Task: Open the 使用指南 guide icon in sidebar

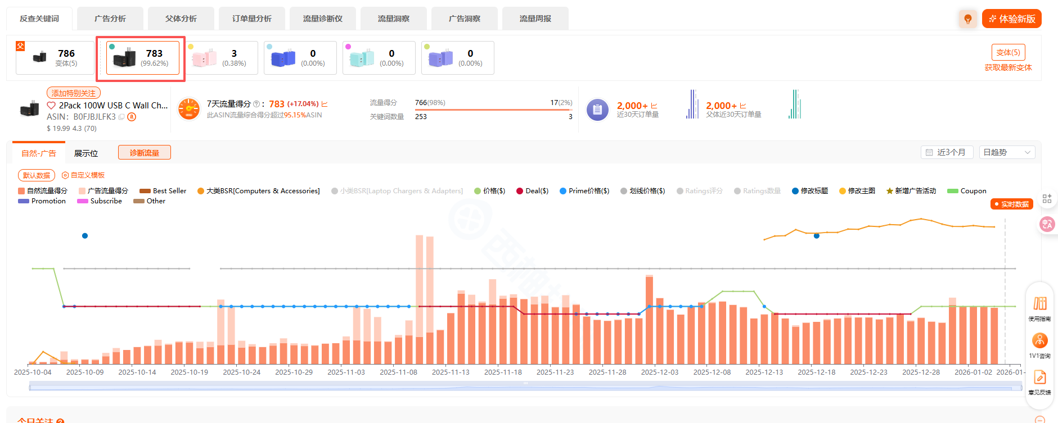Action: pyautogui.click(x=1039, y=304)
